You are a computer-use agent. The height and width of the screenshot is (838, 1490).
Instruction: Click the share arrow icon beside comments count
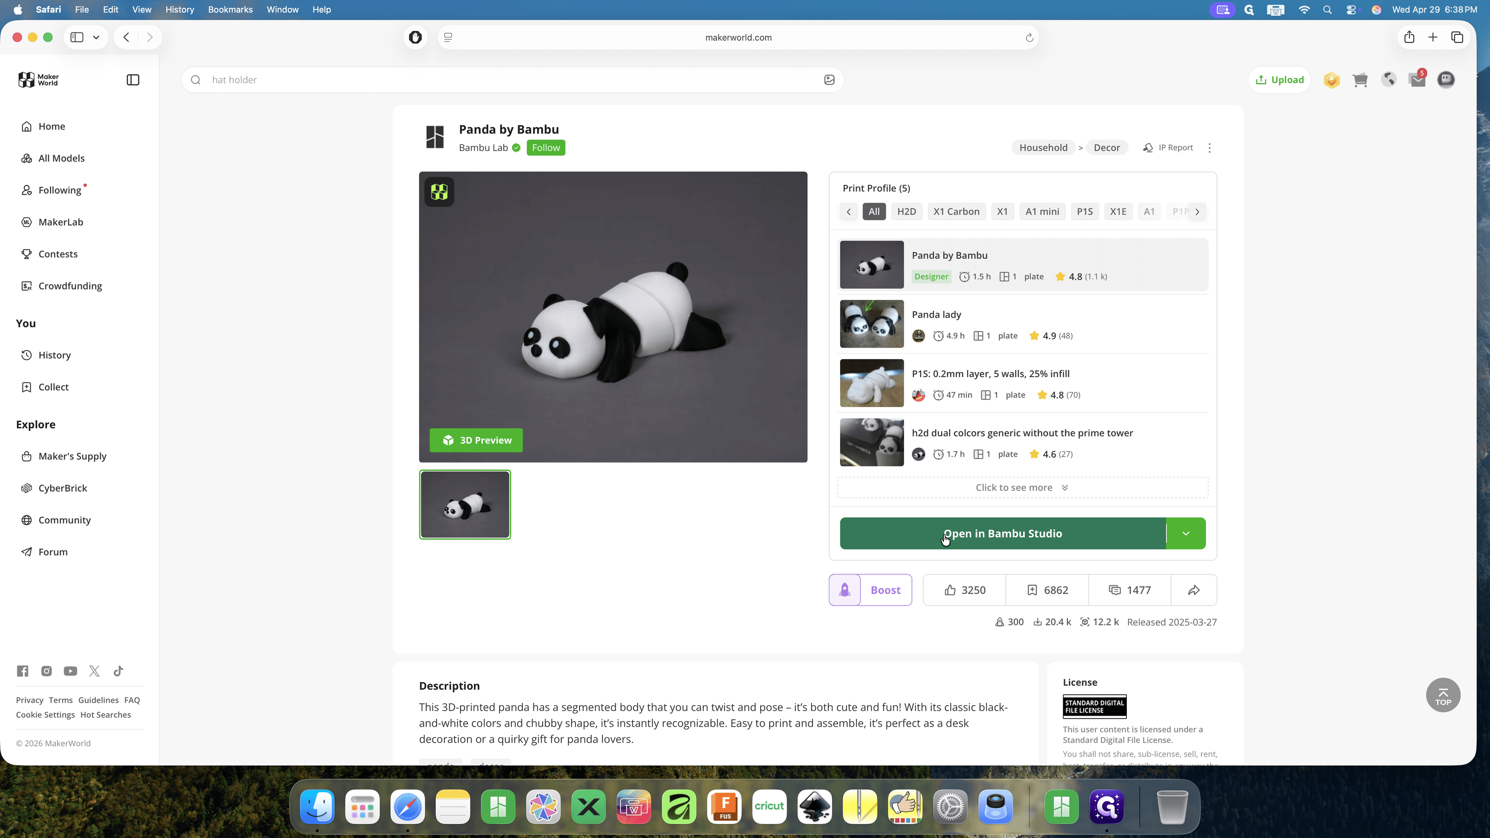[1194, 590]
